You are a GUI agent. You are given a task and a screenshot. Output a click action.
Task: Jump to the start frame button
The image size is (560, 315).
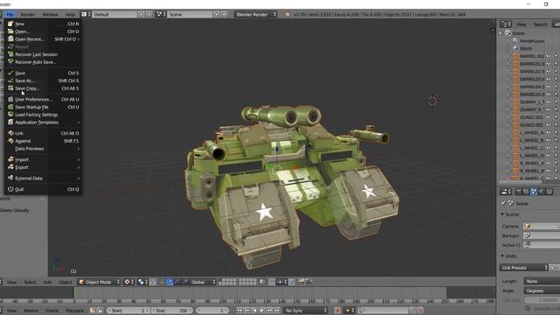point(239,311)
